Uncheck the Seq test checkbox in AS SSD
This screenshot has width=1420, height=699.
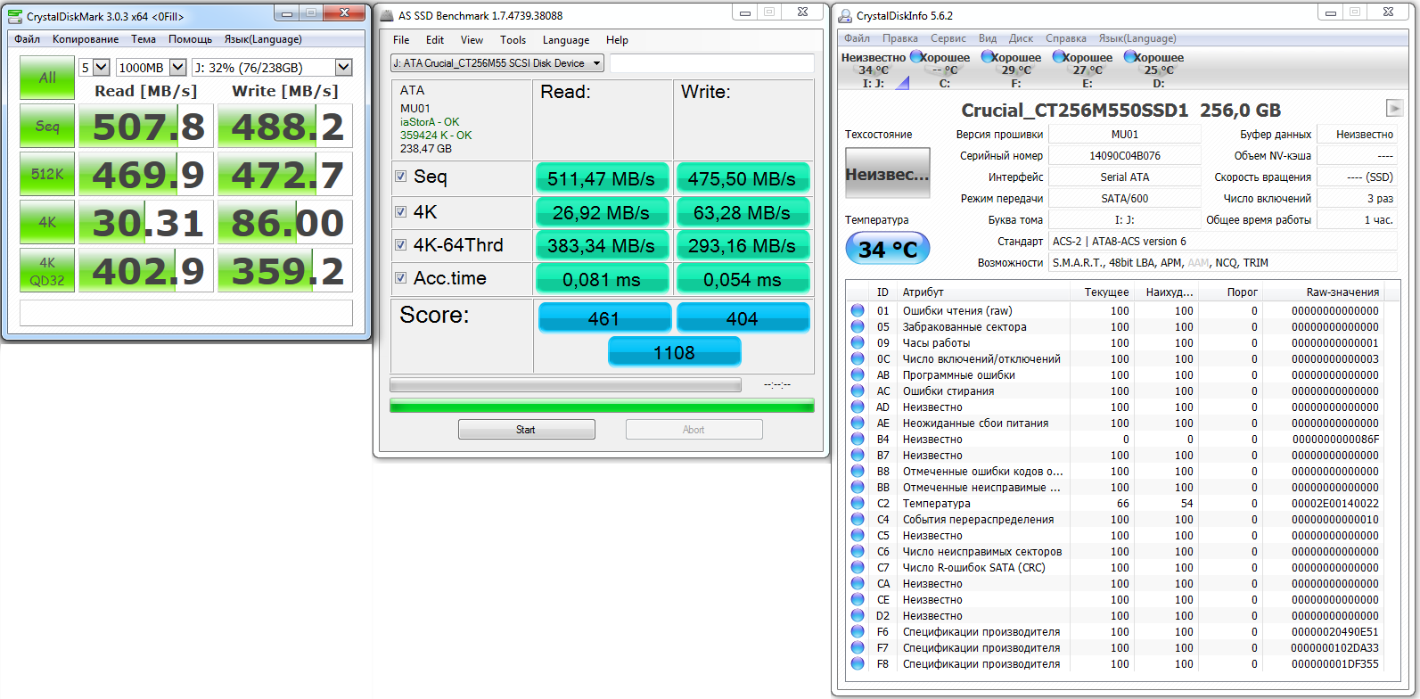(401, 177)
